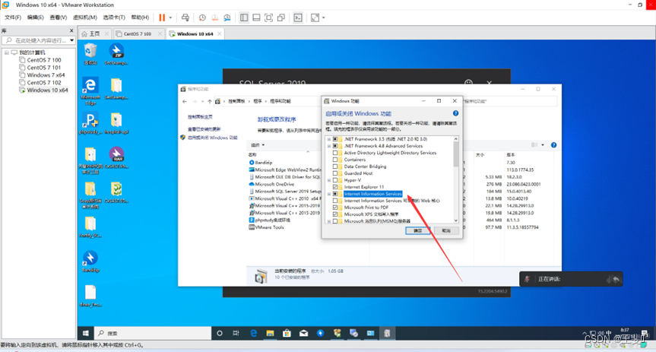Toggle the thumbnail bar view icon
Screen dimensions: 656x352
tap(256, 17)
